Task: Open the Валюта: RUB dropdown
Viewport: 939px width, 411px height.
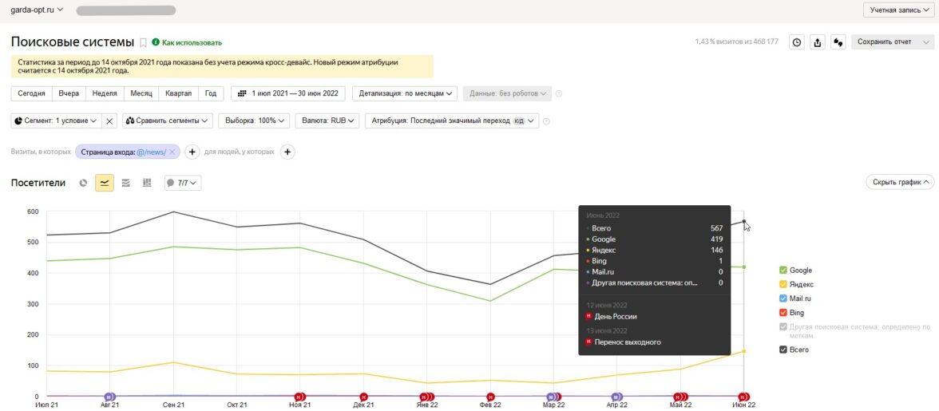Action: [326, 121]
